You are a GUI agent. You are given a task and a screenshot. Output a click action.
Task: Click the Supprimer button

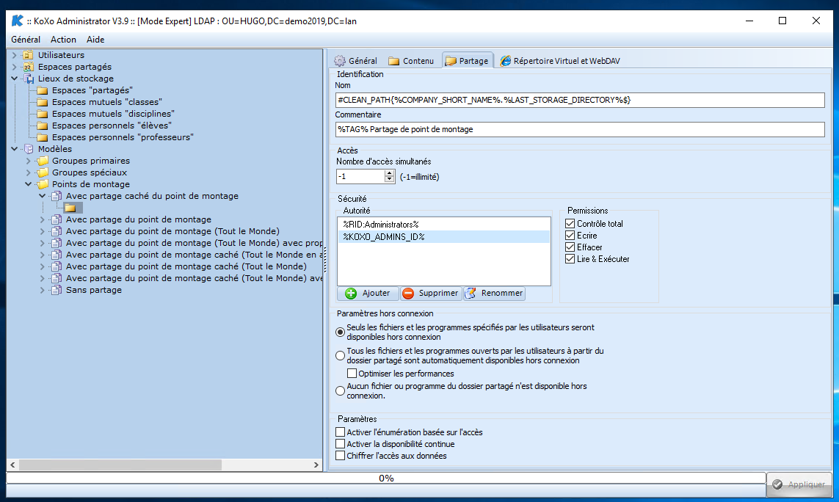431,294
